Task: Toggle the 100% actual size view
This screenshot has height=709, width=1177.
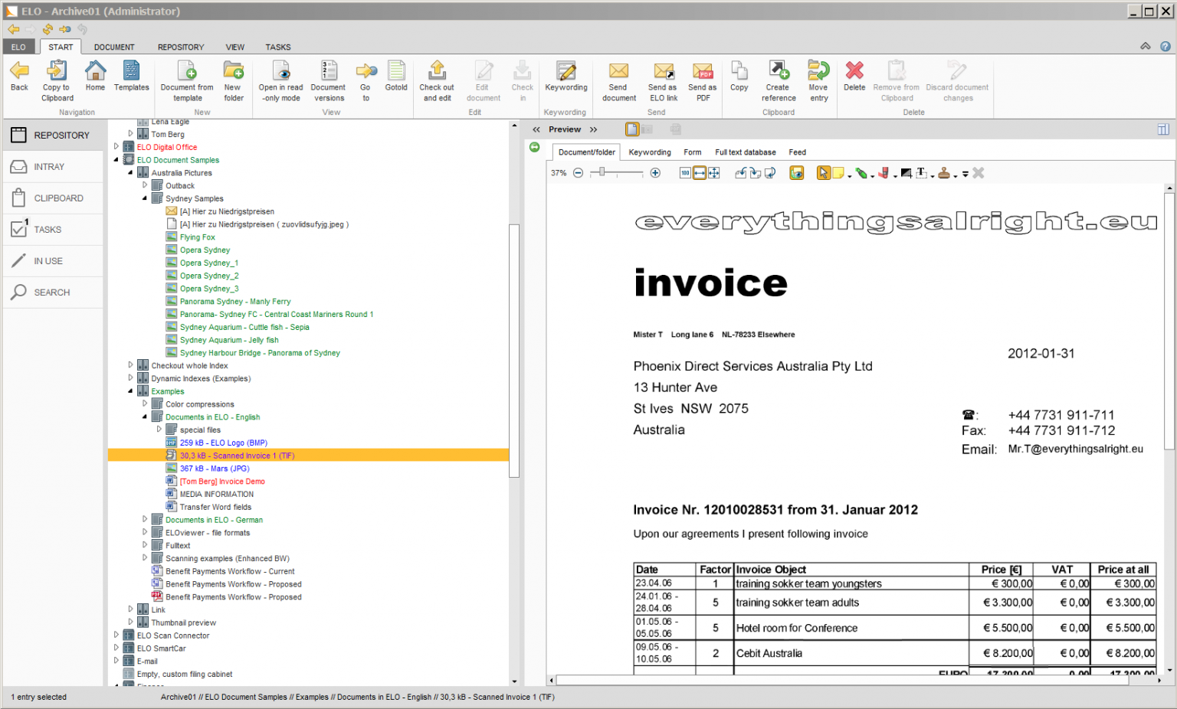Action: click(685, 173)
